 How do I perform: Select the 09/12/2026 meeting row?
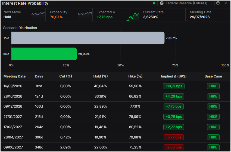(116, 106)
